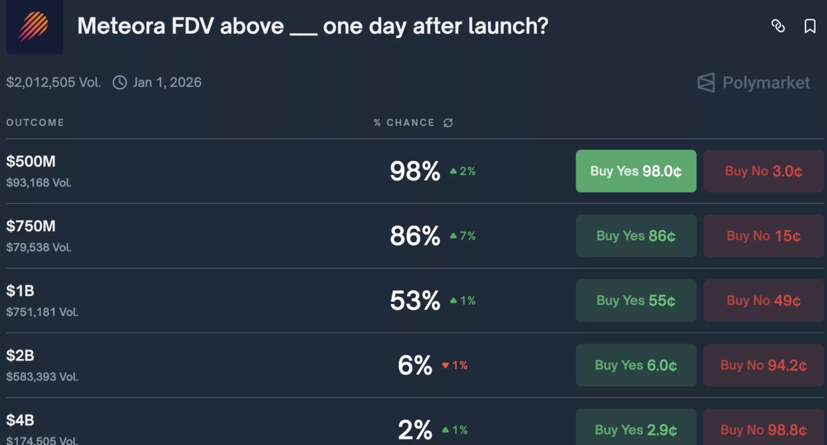The image size is (827, 445).
Task: Buy No at 3.0¢ for $500M
Action: [x=763, y=171]
